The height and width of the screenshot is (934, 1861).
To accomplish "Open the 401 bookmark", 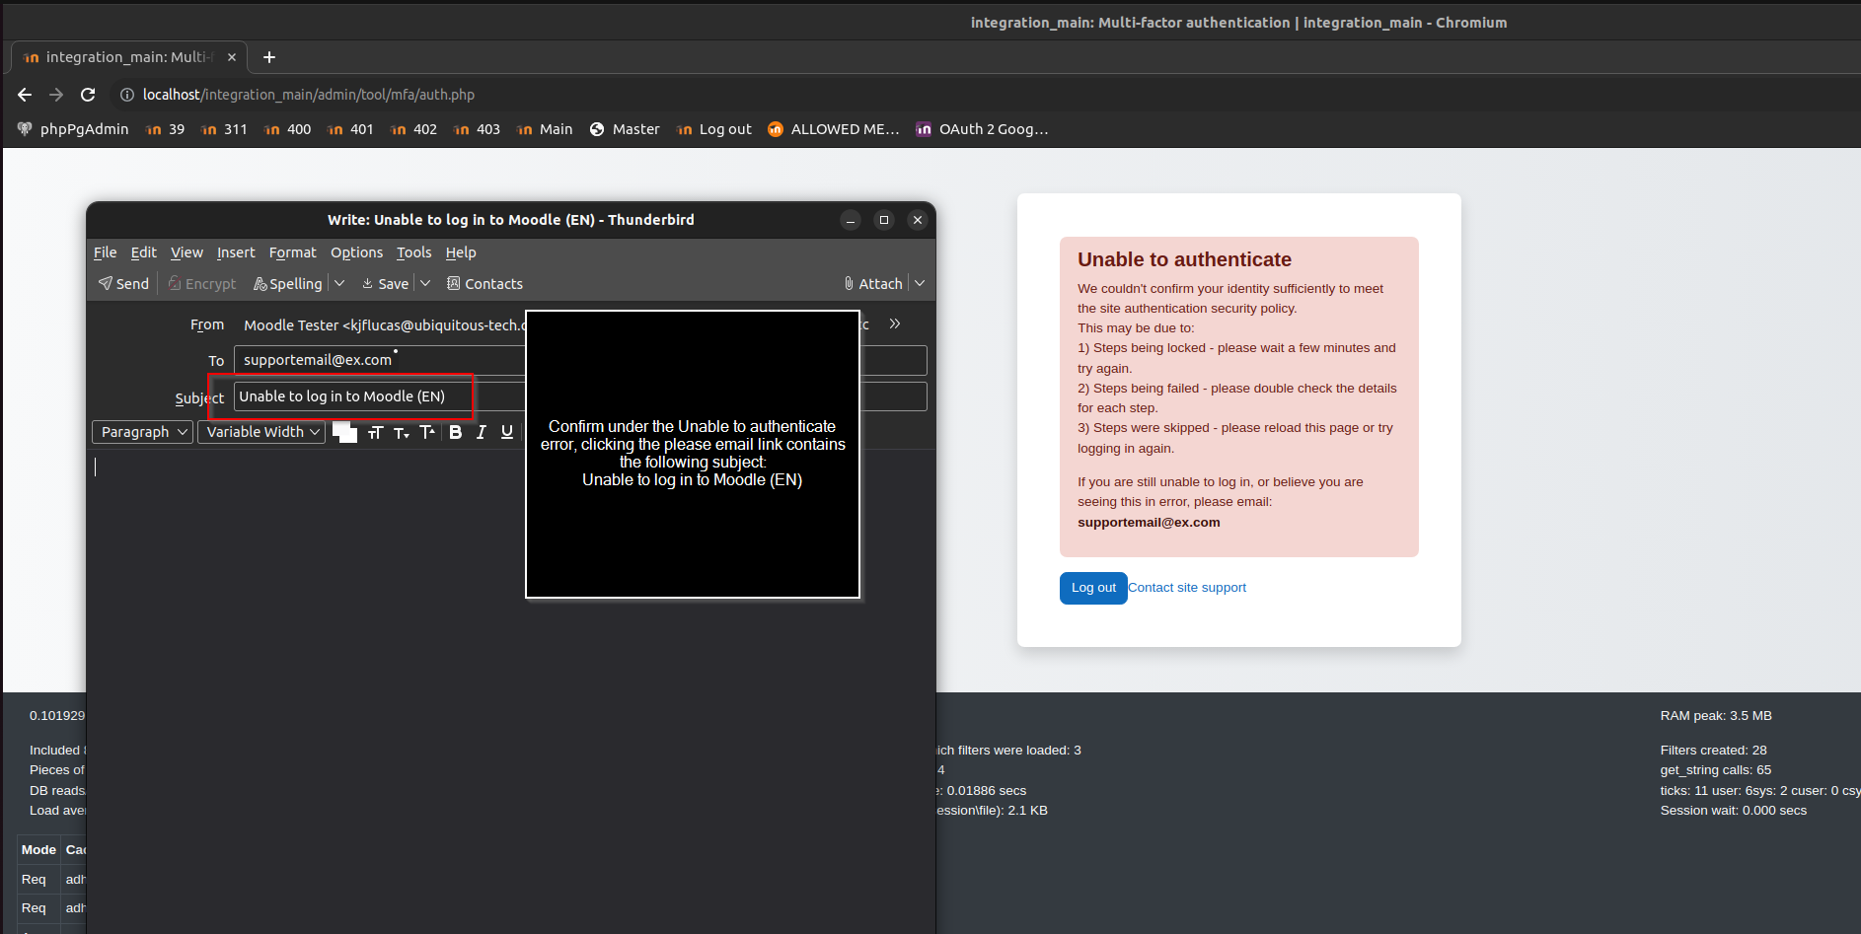I will [350, 129].
